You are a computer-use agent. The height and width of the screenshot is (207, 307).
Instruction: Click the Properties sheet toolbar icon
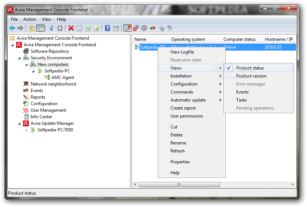click(79, 28)
